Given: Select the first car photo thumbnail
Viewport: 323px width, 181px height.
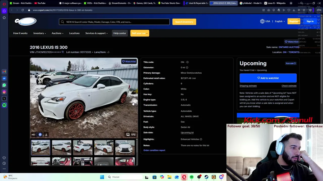Looking at the screenshot, I should pos(41,148).
